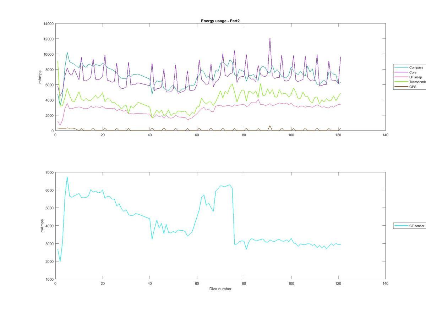Click the Core peak near dive 91
Image resolution: width=426 pixels, height=314 pixels.
point(270,38)
